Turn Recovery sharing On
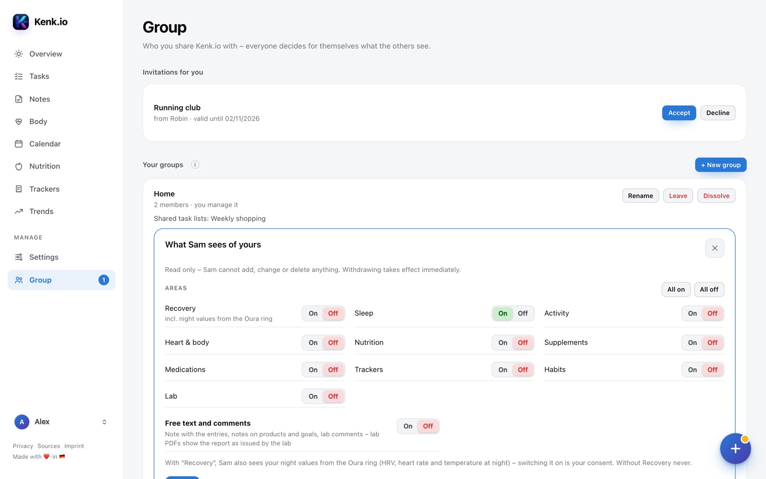The height and width of the screenshot is (479, 766). pos(313,313)
